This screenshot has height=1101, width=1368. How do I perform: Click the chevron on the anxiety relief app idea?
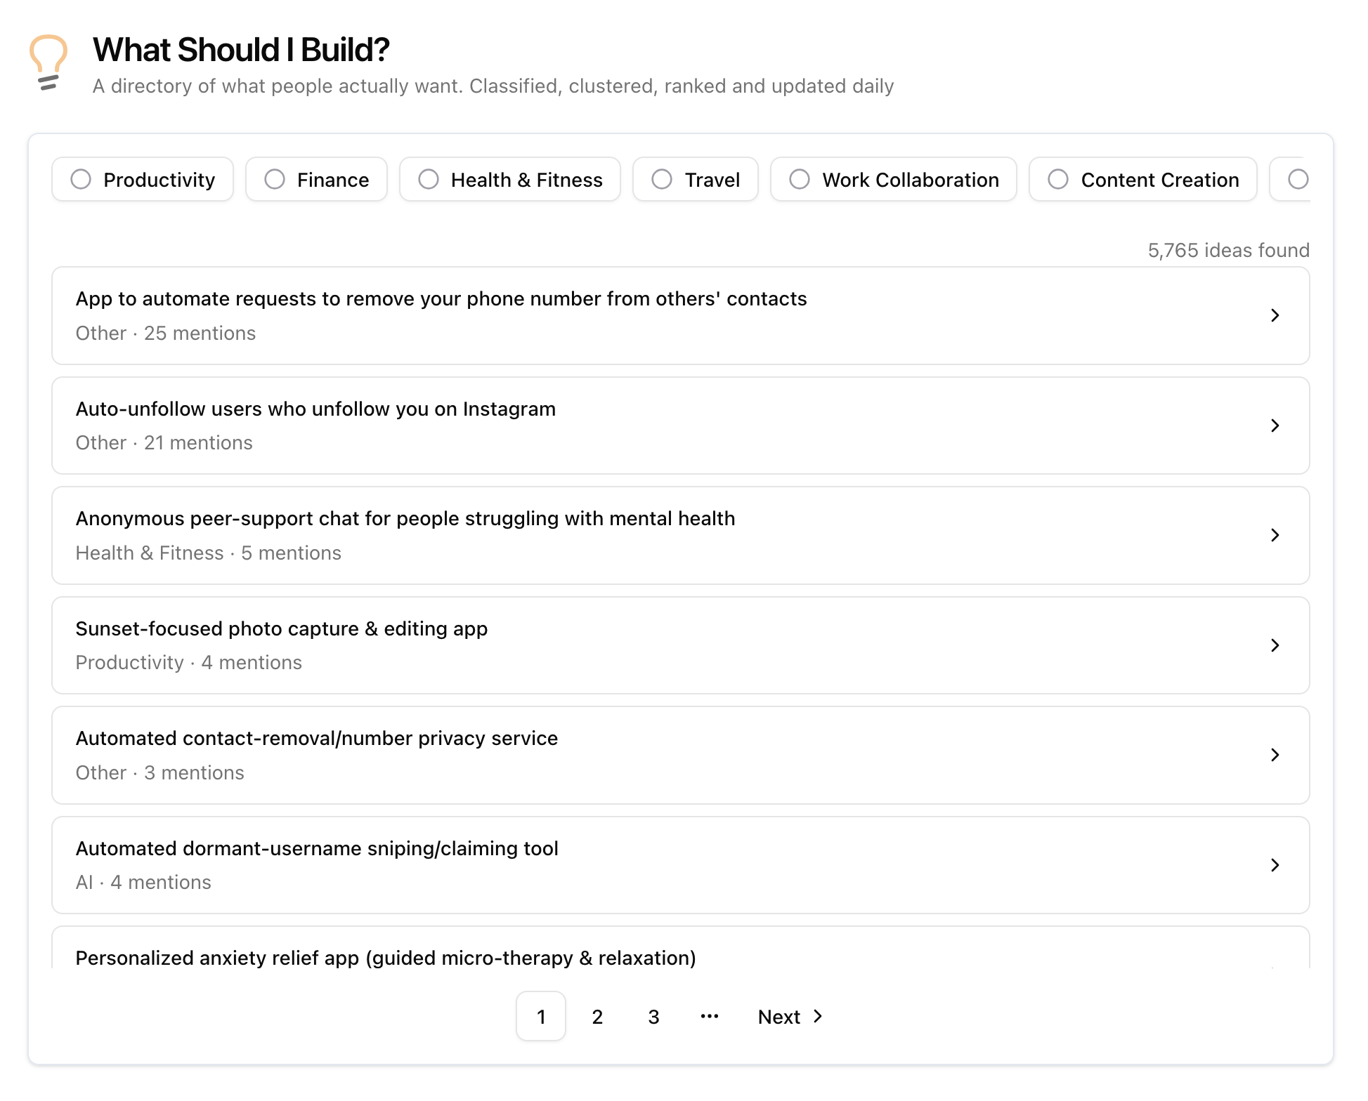pyautogui.click(x=1275, y=968)
